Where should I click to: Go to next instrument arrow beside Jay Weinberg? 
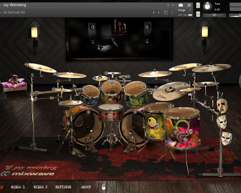(173, 5)
